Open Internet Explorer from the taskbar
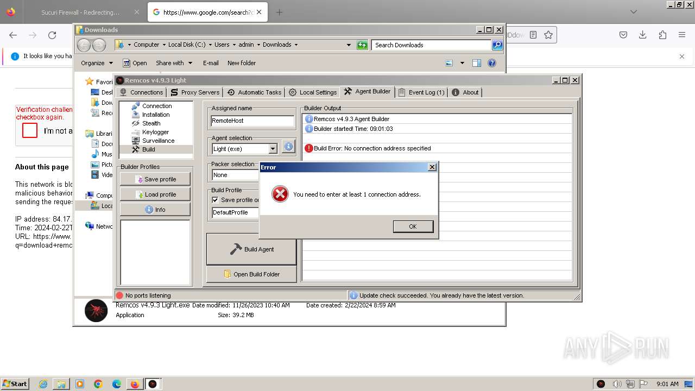695x391 pixels. [43, 384]
